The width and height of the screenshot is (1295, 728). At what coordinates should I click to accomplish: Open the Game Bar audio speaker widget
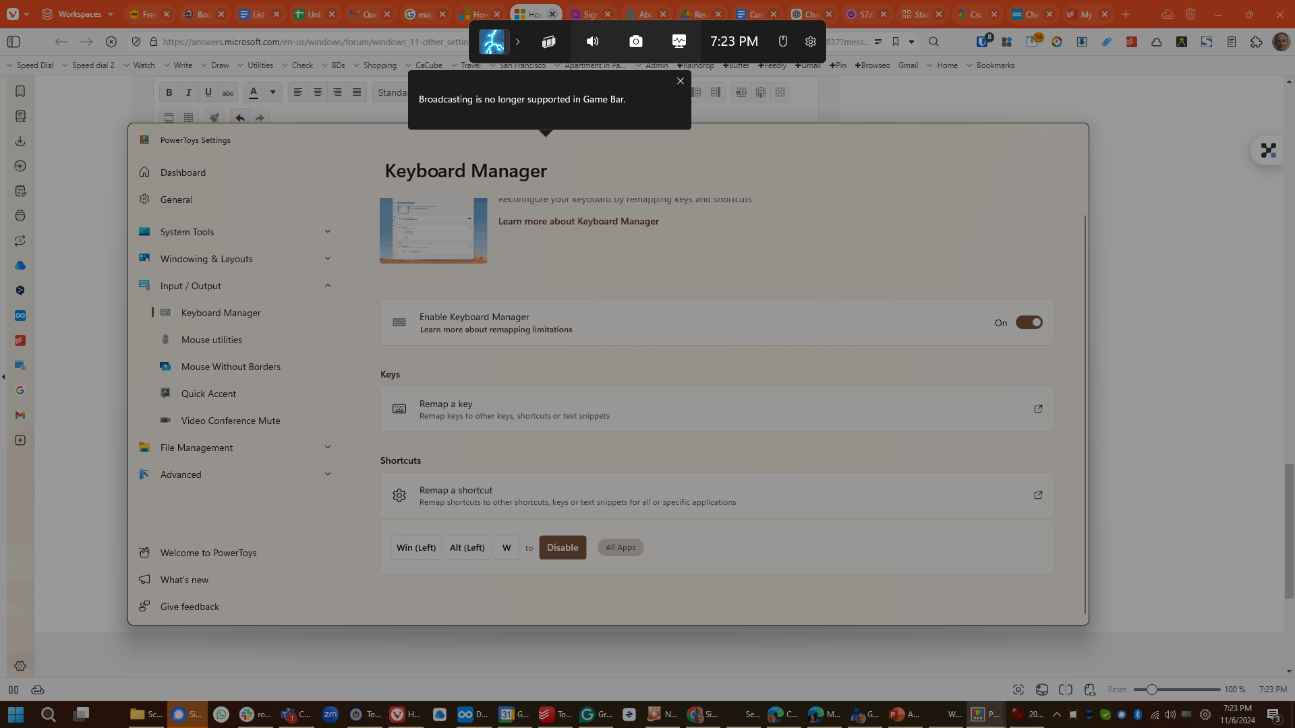pyautogui.click(x=592, y=42)
